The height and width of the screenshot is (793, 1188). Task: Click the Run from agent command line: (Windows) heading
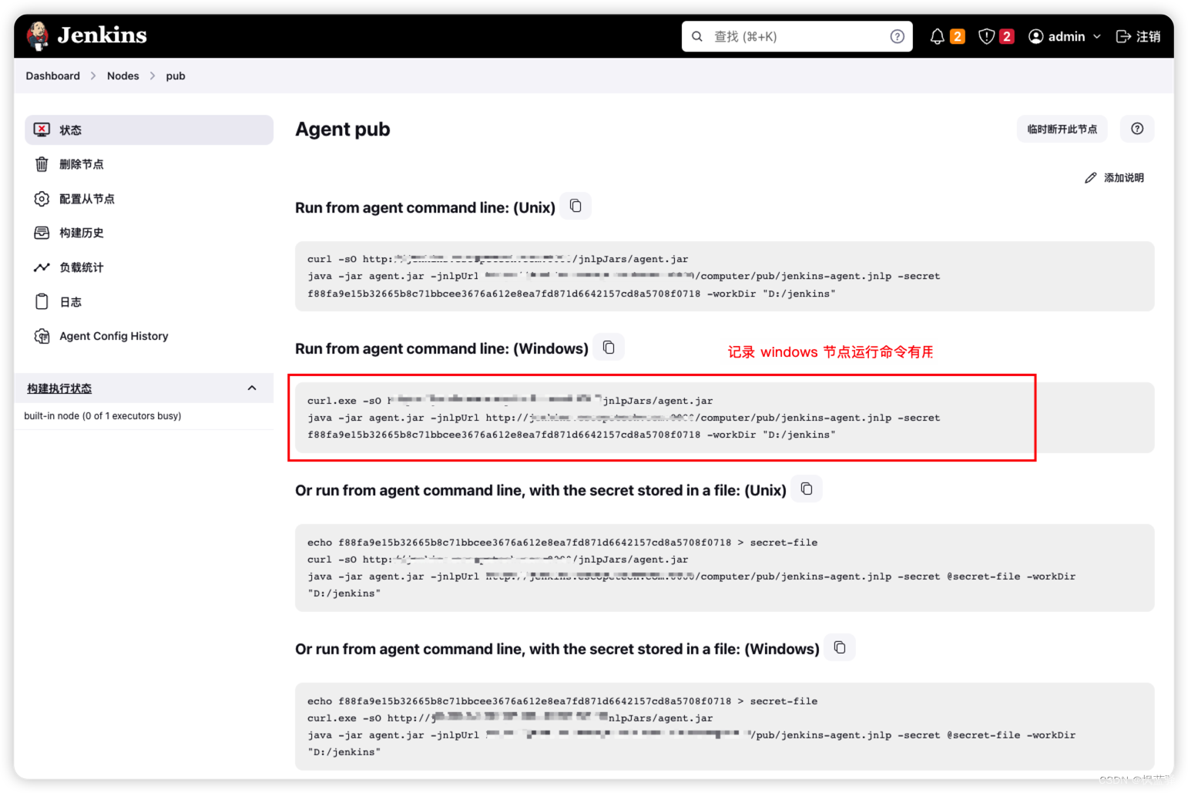(441, 348)
